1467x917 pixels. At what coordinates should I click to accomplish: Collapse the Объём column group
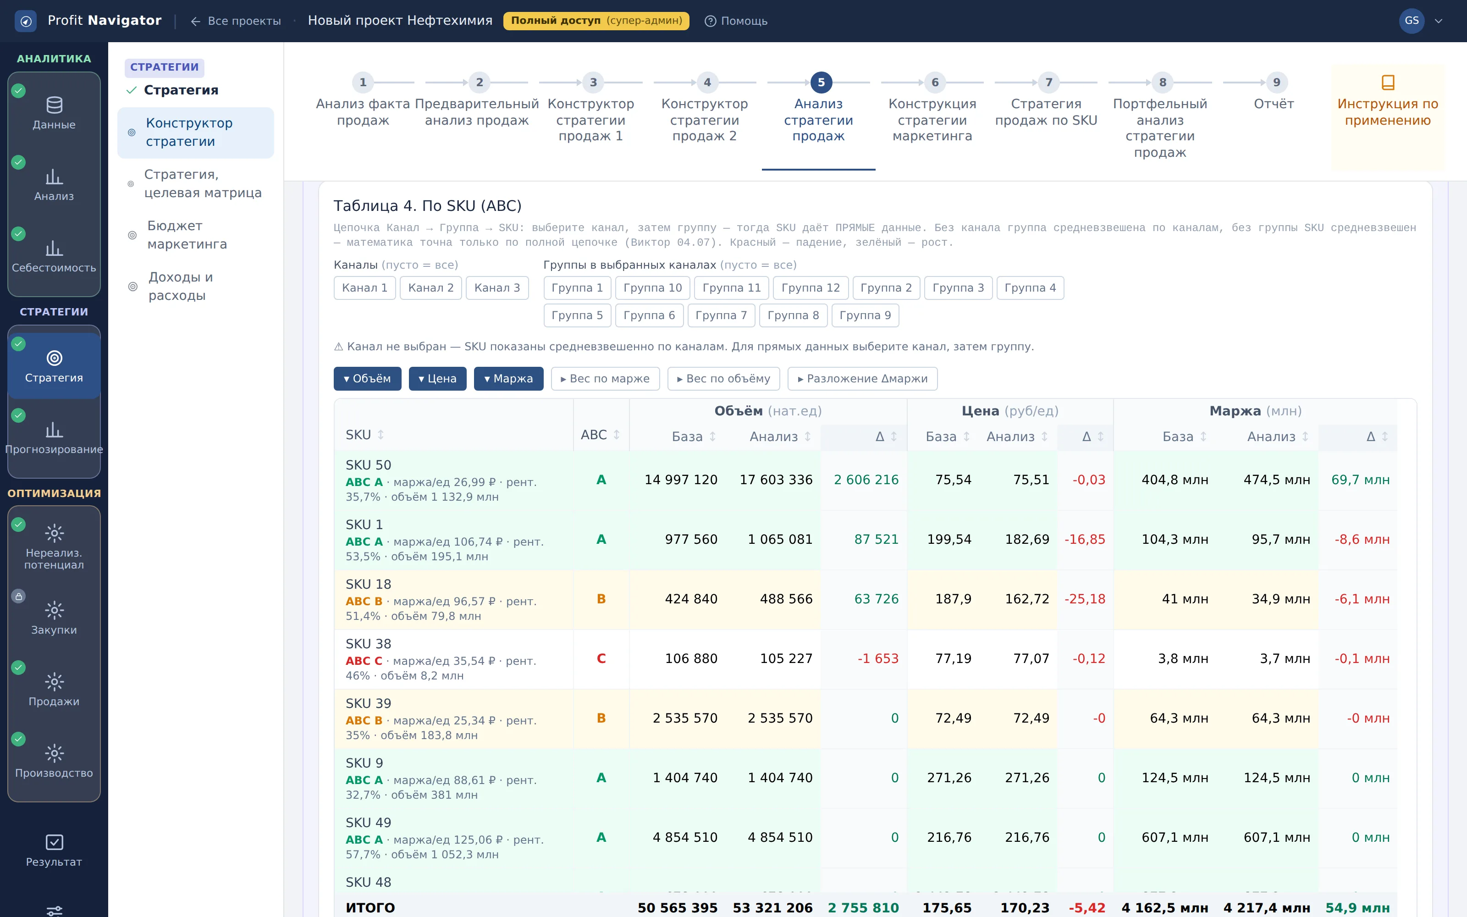click(x=367, y=379)
